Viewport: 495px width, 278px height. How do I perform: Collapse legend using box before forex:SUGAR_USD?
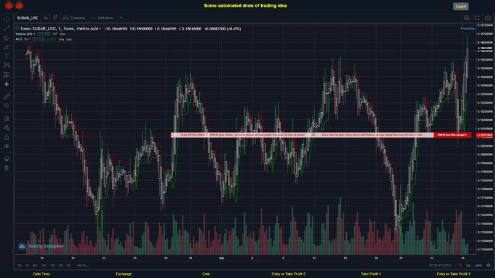17,28
